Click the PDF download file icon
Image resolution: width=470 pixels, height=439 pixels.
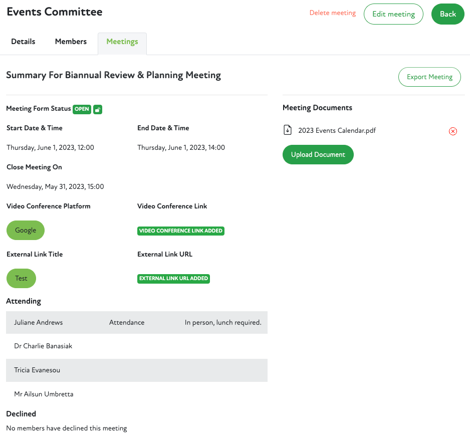(x=288, y=130)
